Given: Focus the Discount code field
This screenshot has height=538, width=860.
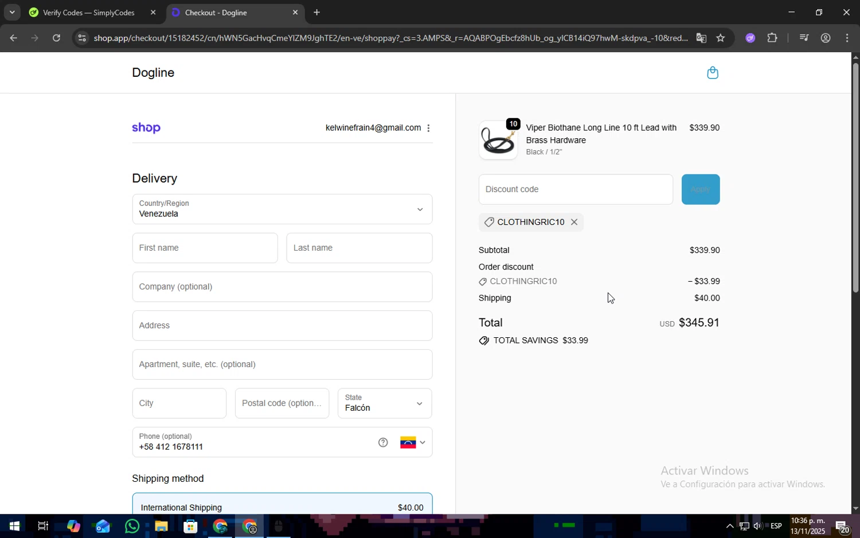Looking at the screenshot, I should pyautogui.click(x=576, y=189).
